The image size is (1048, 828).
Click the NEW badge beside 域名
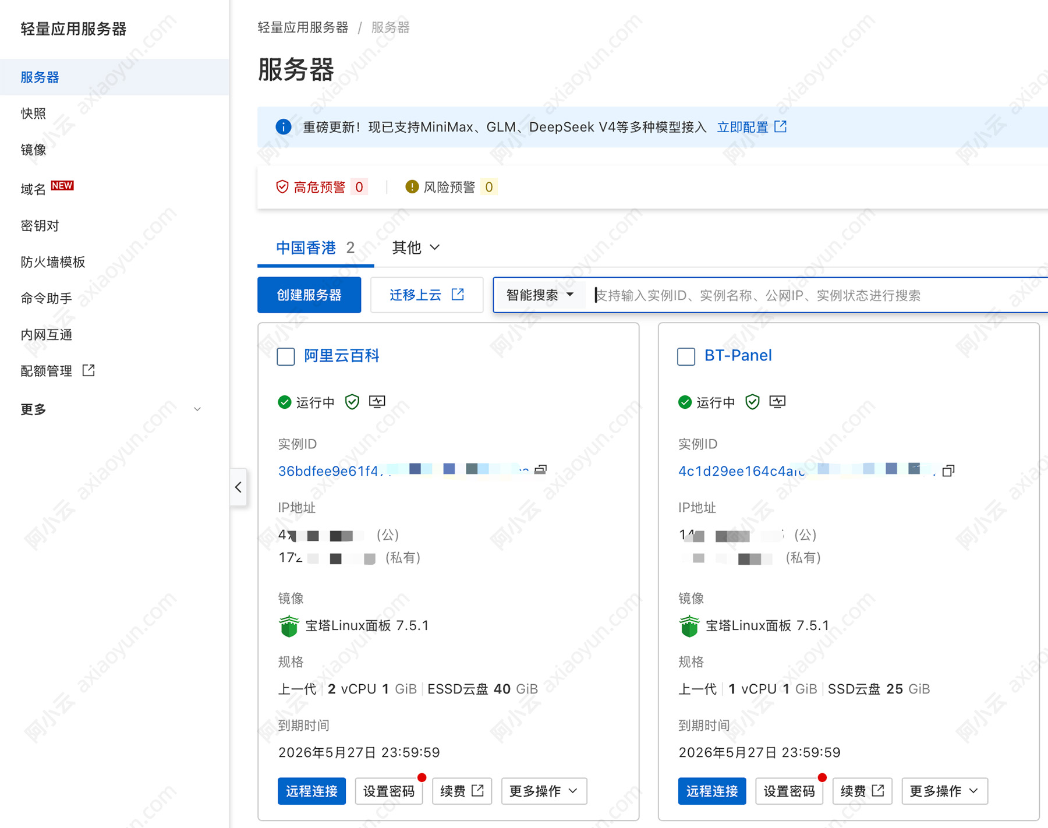[x=62, y=185]
